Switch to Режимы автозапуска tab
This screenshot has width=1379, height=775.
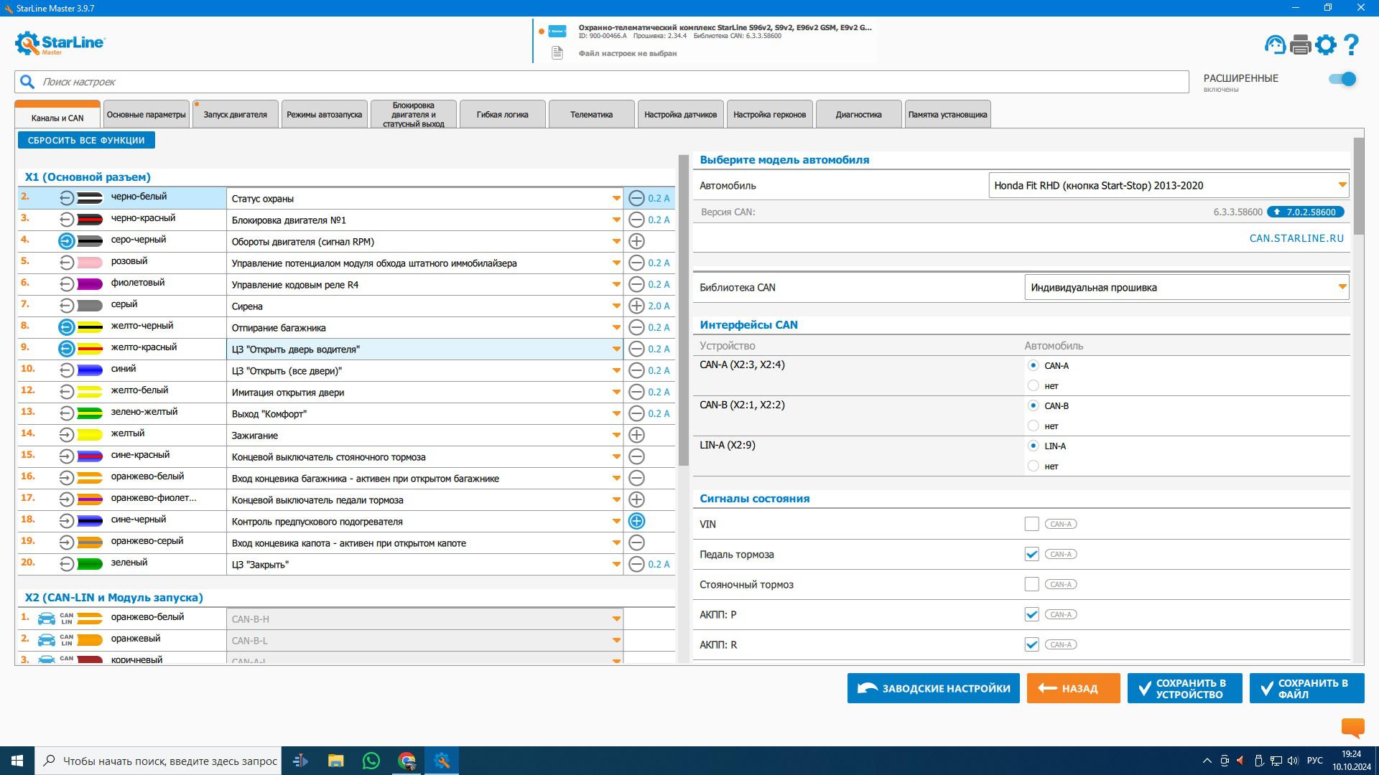tap(324, 115)
